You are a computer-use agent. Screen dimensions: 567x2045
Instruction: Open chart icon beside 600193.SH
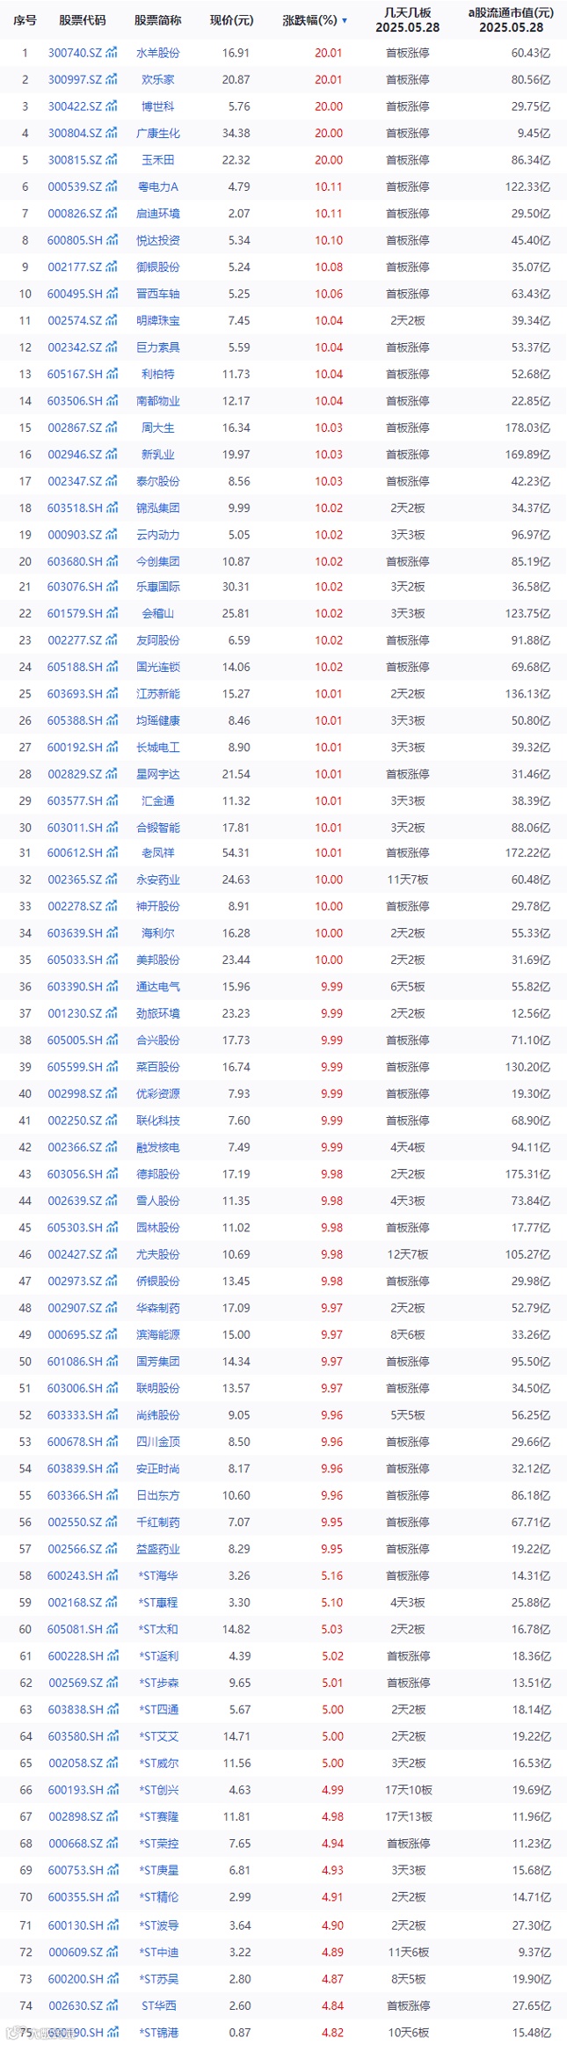click(112, 1789)
